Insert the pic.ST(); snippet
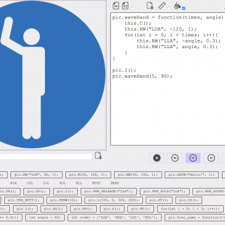 (159, 200)
